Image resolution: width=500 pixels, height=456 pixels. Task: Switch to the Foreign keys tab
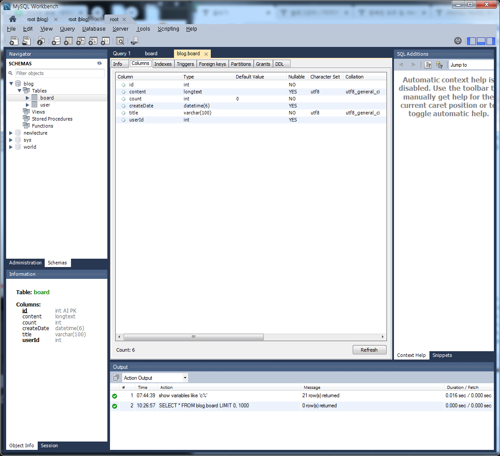[213, 64]
